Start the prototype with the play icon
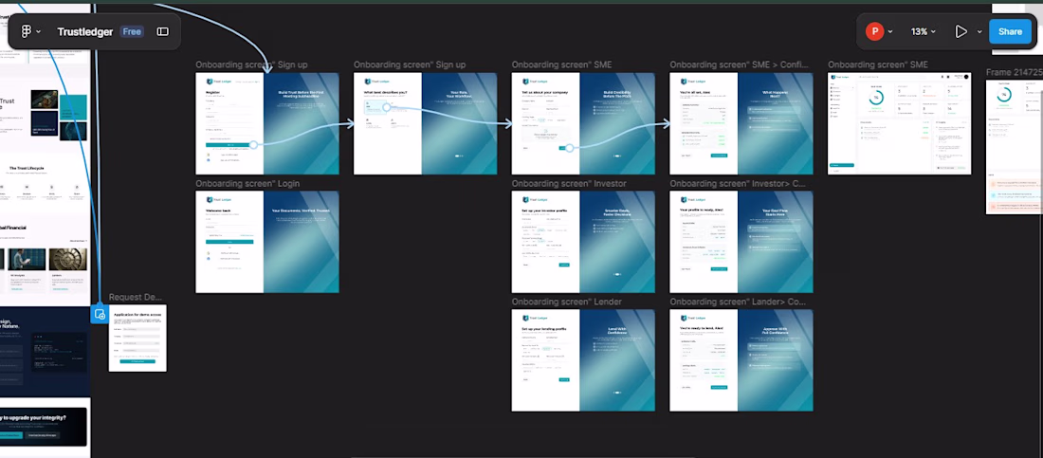The height and width of the screenshot is (458, 1043). [x=961, y=31]
